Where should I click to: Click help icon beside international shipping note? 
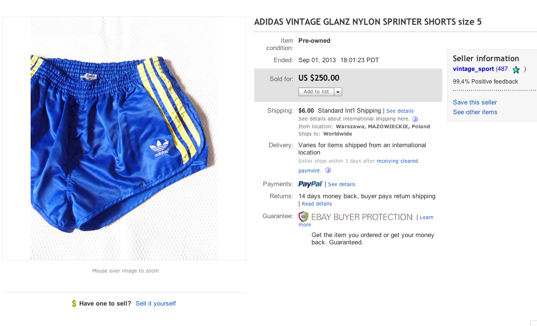415,119
